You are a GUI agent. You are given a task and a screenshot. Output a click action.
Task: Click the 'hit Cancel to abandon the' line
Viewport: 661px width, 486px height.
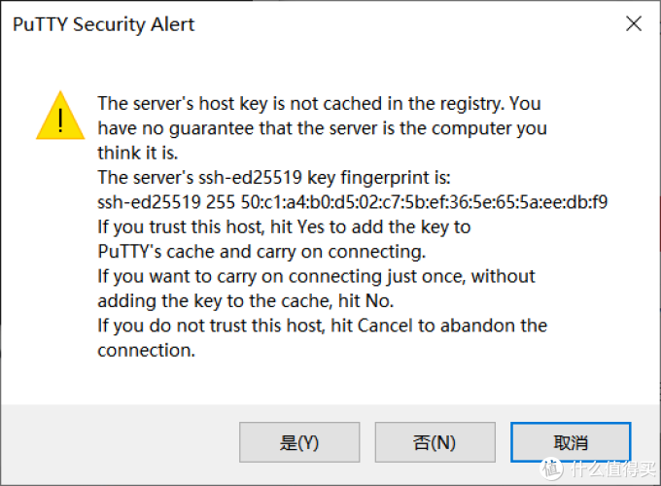point(322,326)
